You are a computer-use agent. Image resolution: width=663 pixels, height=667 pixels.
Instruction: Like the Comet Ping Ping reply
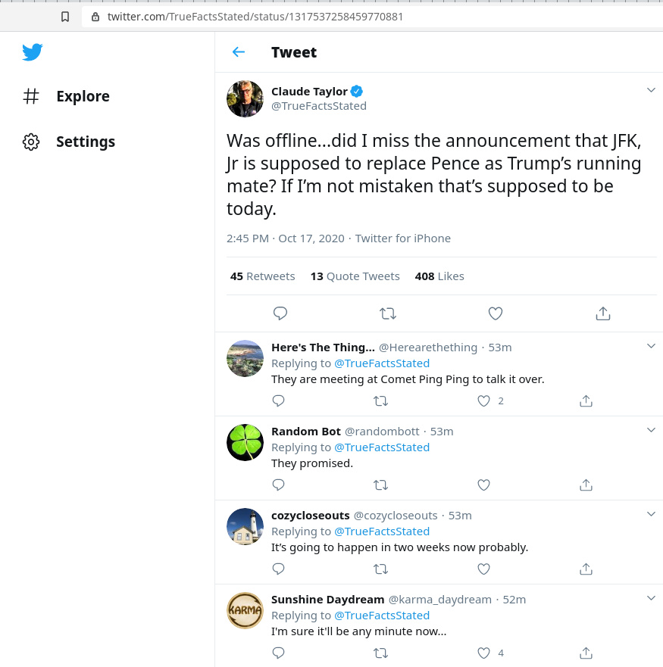(x=483, y=401)
